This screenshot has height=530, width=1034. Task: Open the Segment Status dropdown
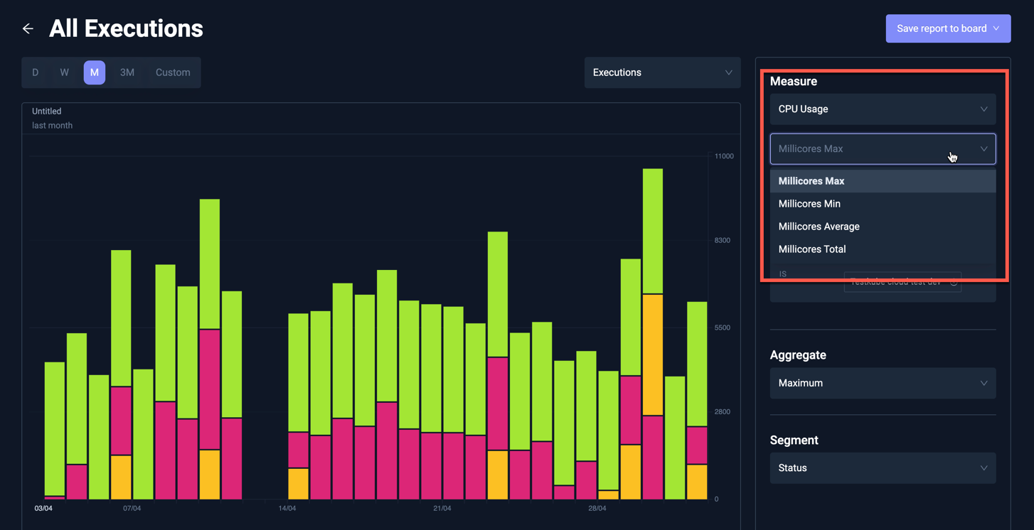[x=883, y=468]
